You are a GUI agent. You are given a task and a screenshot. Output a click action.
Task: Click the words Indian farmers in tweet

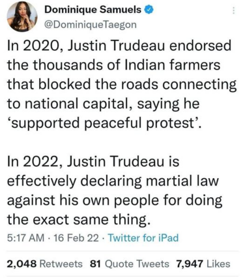click(172, 65)
